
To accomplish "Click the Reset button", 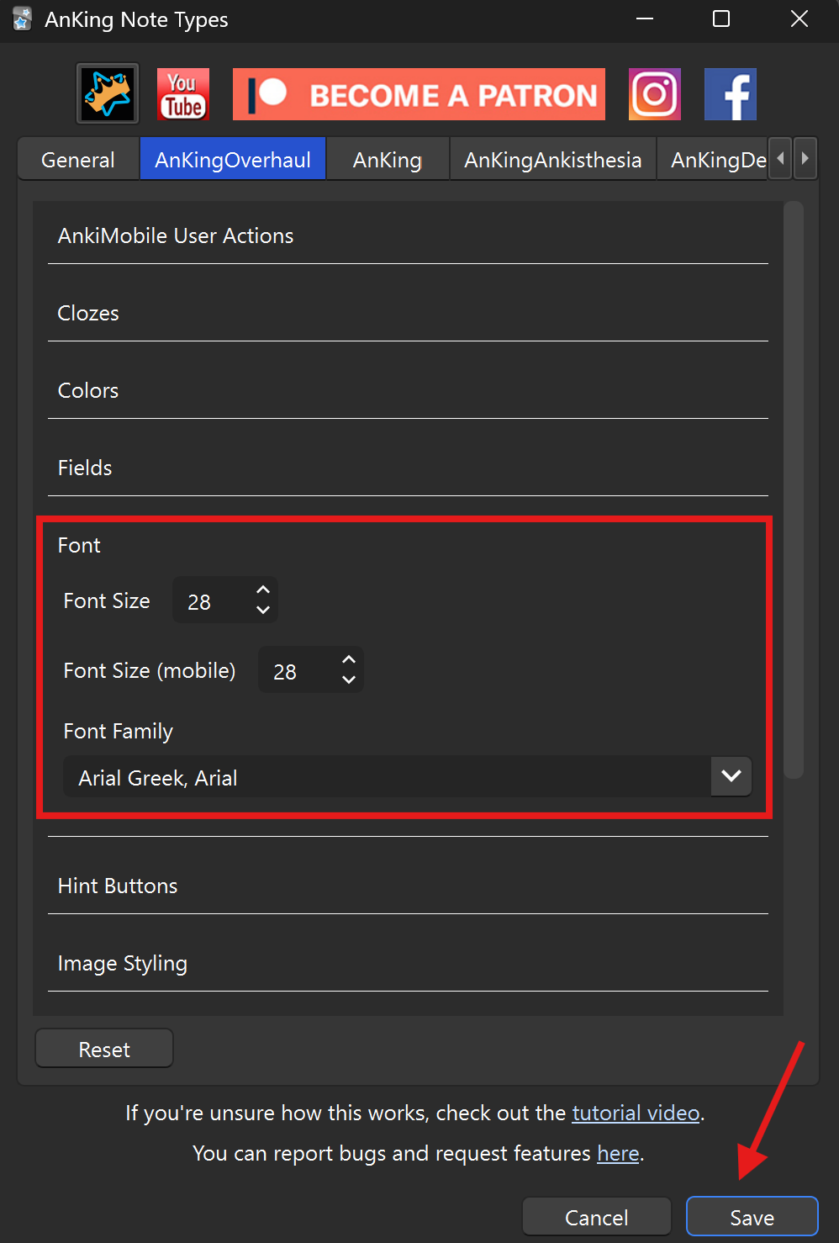I will click(104, 1050).
